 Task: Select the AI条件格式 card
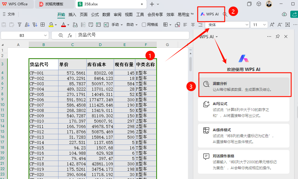pos(244,136)
